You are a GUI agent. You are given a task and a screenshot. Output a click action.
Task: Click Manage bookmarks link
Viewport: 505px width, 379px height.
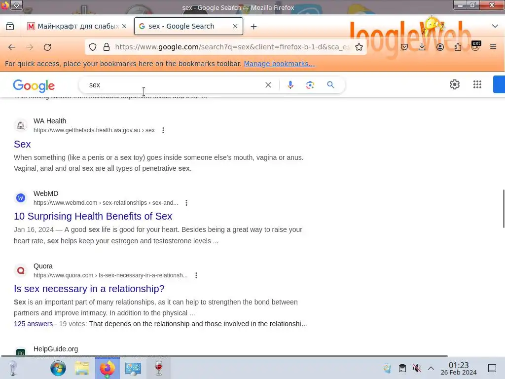click(x=279, y=64)
